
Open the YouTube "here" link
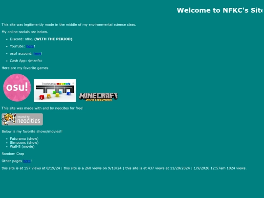tap(30, 46)
